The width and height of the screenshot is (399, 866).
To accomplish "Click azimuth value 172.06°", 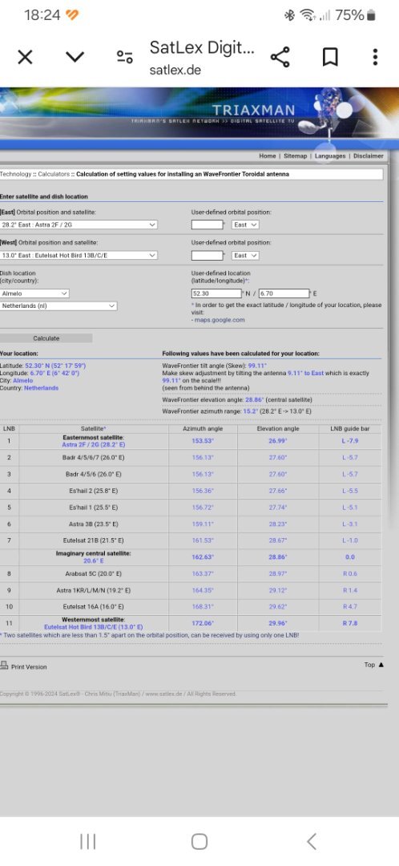I will pyautogui.click(x=203, y=623).
